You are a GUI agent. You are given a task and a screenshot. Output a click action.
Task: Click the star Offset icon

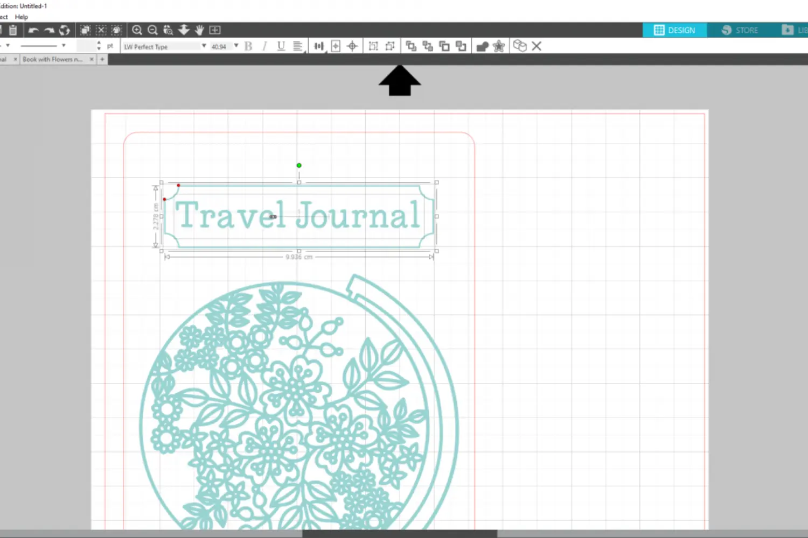coord(499,46)
